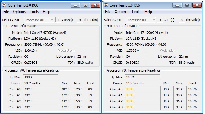Click the Frequency field showing 3999.73MHz
Image resolution: width=205 pixels, height=114 pixels.
pos(60,45)
